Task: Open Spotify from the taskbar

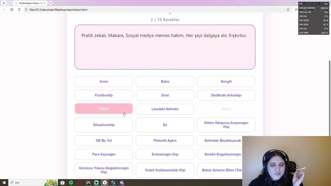Action: click(x=71, y=183)
